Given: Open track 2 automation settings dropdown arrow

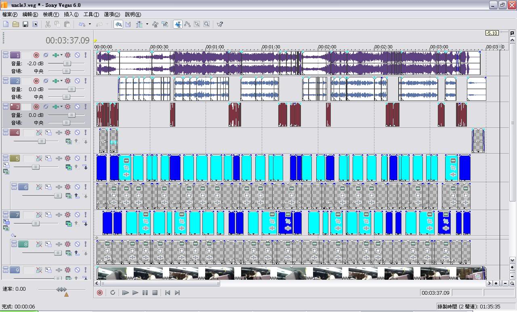Looking at the screenshot, I should (61, 81).
